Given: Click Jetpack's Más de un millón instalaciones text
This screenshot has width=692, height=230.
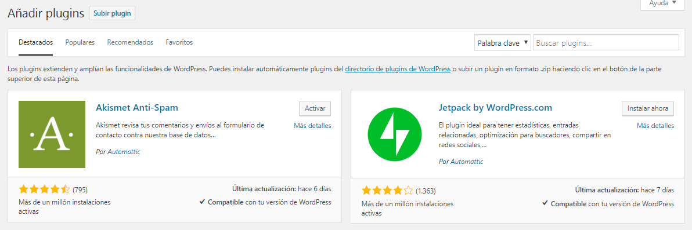Looking at the screenshot, I should pos(408,209).
